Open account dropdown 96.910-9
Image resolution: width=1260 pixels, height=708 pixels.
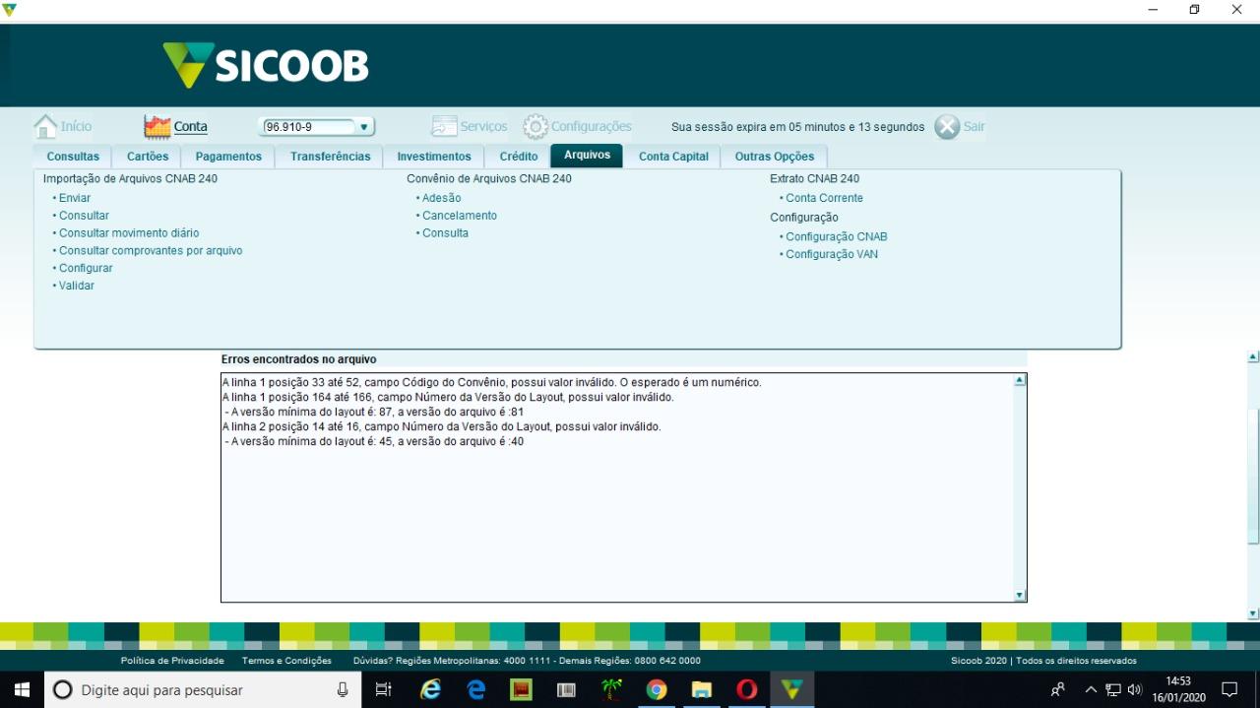pyautogui.click(x=317, y=127)
